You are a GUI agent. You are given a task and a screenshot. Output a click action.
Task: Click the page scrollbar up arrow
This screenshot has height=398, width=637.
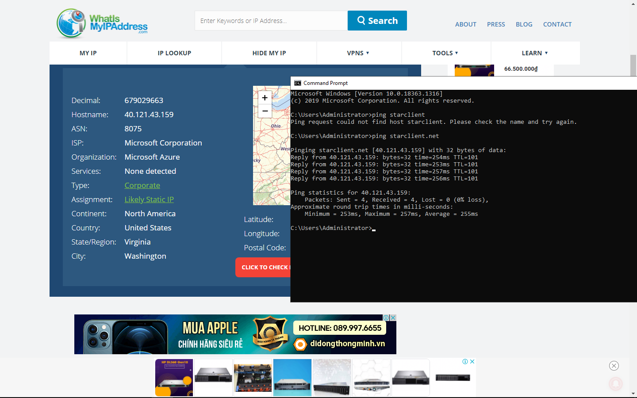tap(633, 4)
